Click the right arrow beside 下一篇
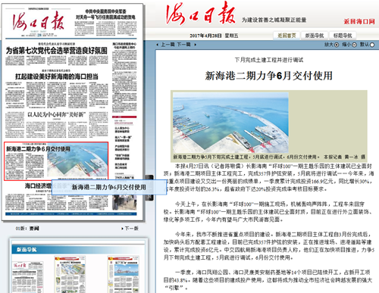 coord(195,45)
